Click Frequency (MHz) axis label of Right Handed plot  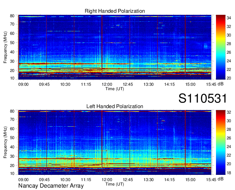5,47
